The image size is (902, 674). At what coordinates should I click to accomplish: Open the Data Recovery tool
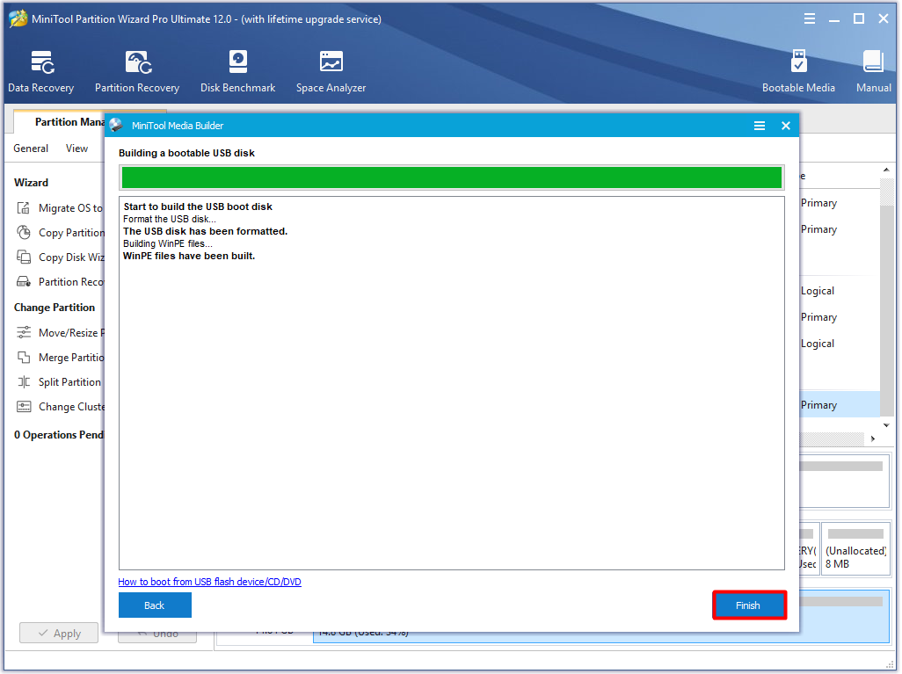point(40,71)
